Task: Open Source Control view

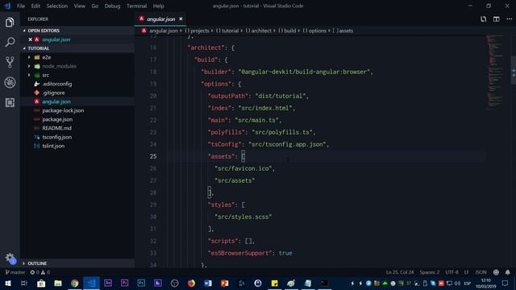Action: (10, 62)
